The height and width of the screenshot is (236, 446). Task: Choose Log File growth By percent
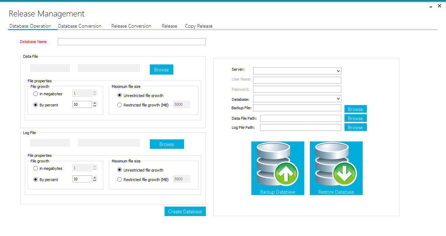(x=35, y=180)
